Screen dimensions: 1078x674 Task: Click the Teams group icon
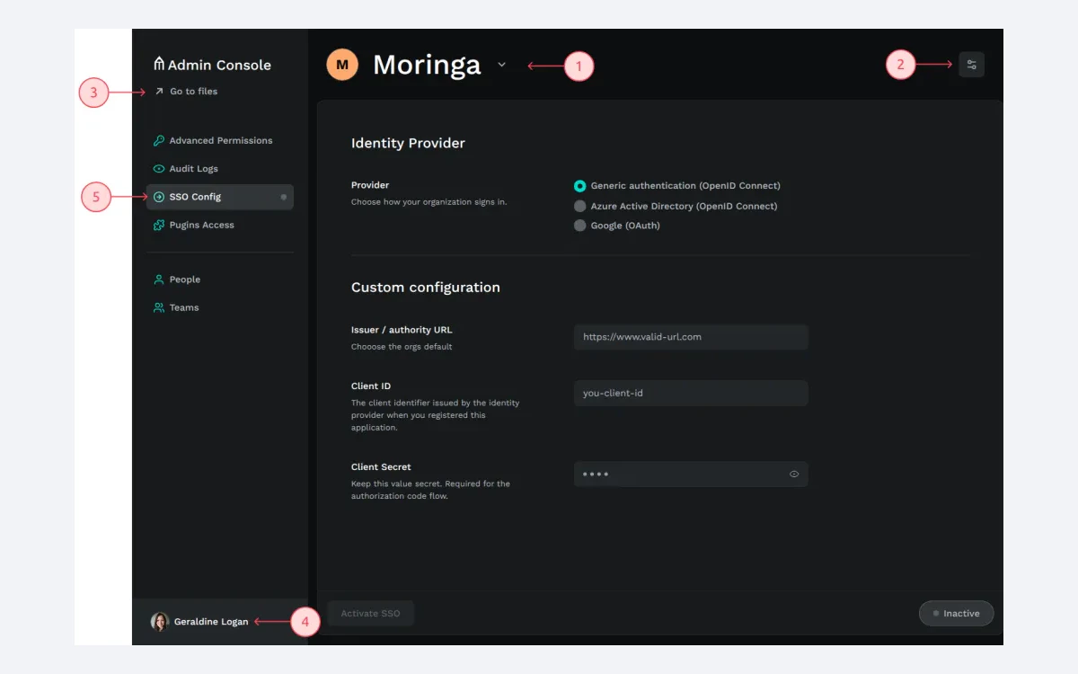pos(159,307)
